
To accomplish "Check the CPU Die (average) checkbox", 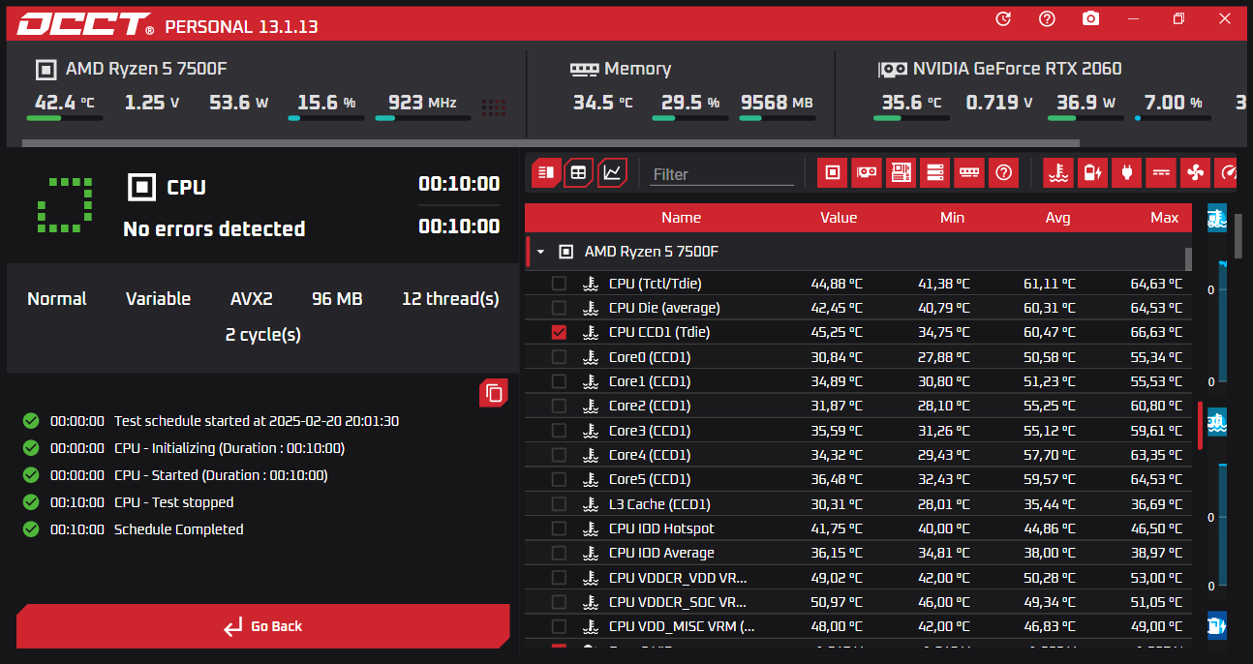I will (x=559, y=308).
